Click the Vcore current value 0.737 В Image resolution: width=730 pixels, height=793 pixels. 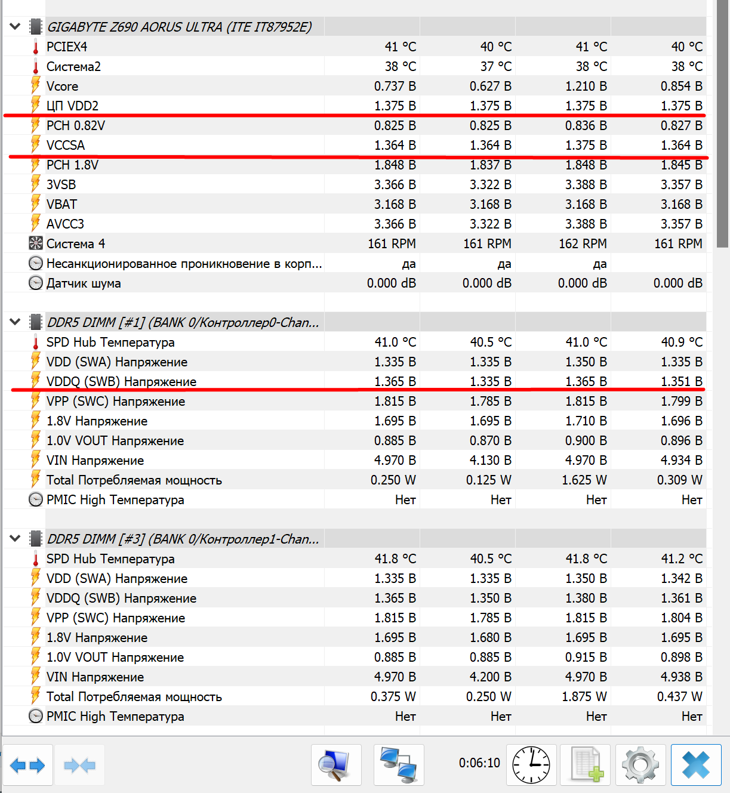click(395, 86)
